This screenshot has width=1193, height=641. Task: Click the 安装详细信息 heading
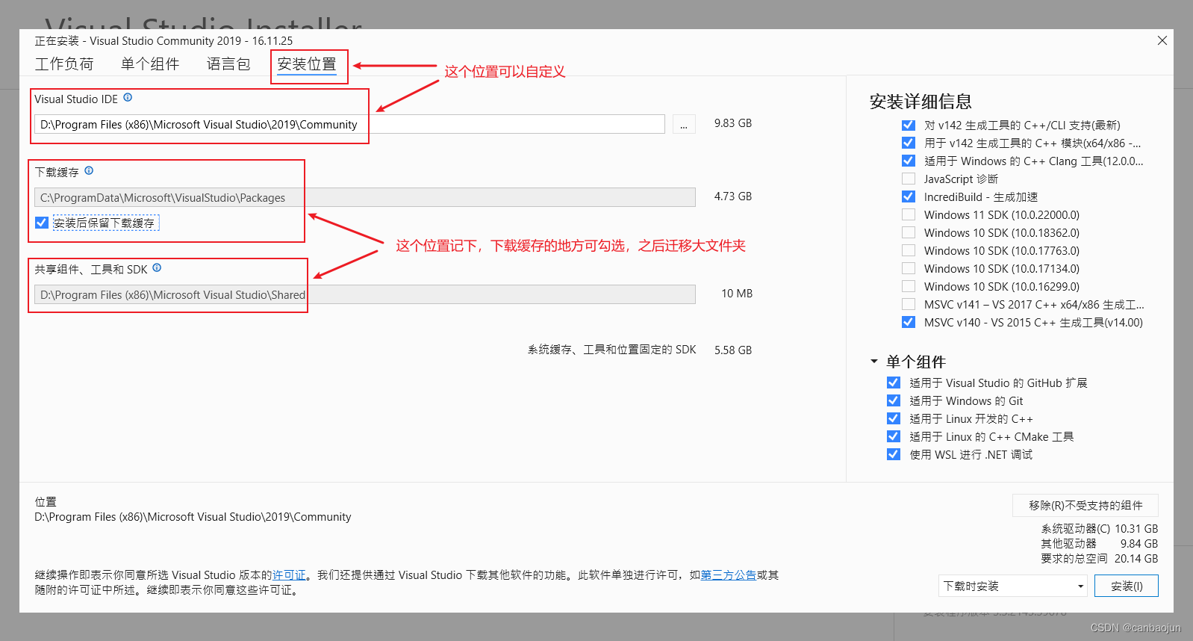pos(921,102)
